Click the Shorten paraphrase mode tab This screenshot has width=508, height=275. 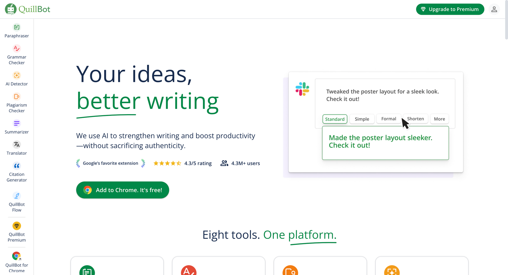point(415,119)
